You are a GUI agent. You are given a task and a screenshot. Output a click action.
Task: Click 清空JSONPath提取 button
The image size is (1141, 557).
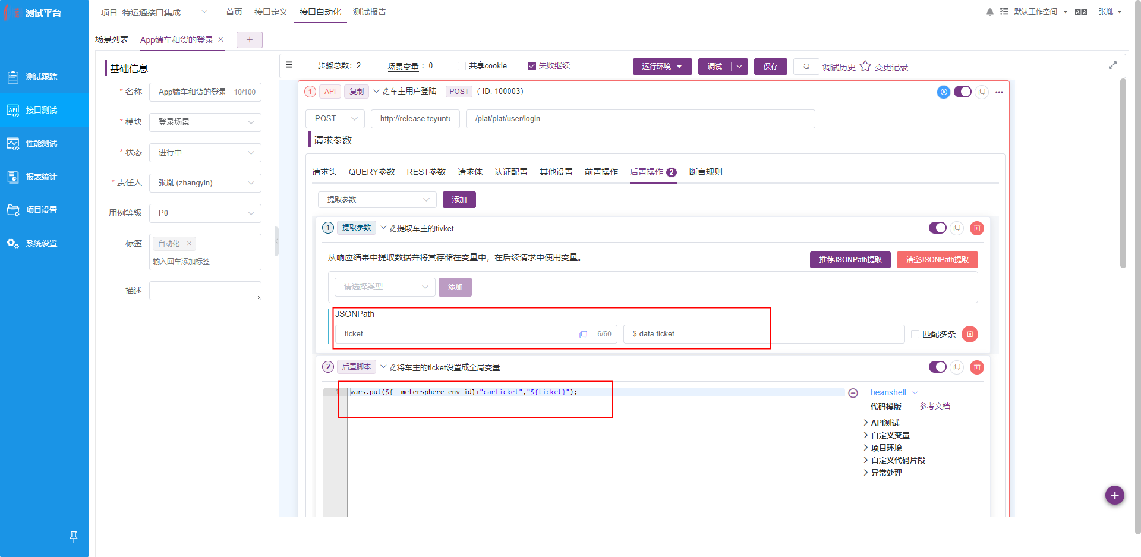point(937,260)
